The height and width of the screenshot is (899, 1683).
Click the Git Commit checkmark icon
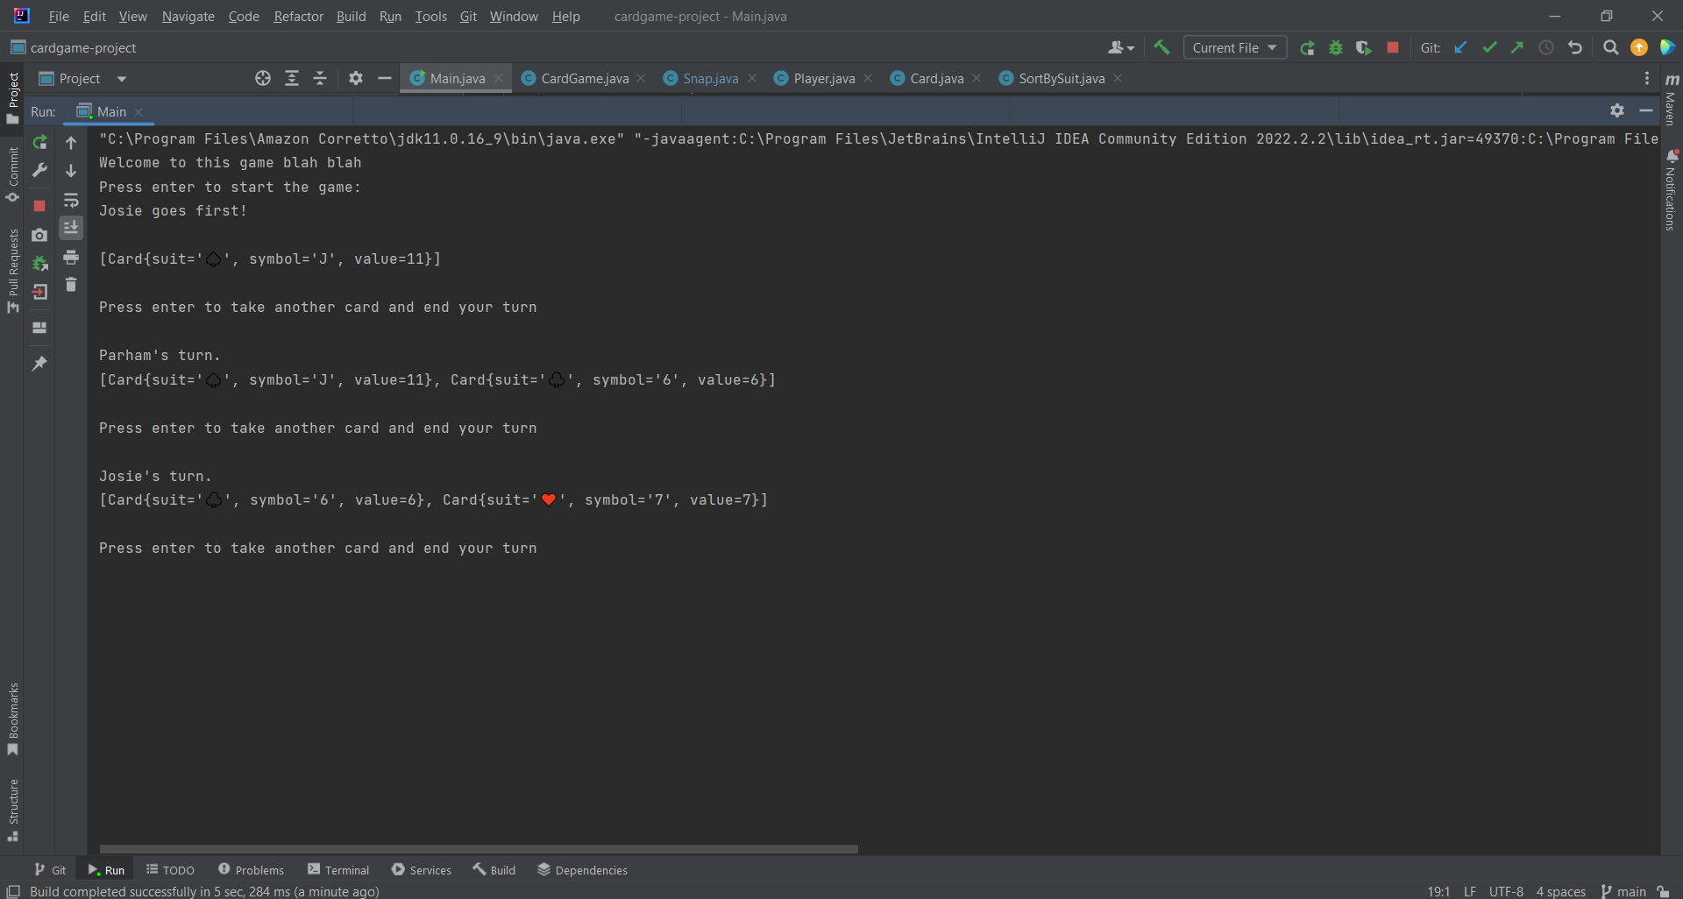[x=1489, y=47]
